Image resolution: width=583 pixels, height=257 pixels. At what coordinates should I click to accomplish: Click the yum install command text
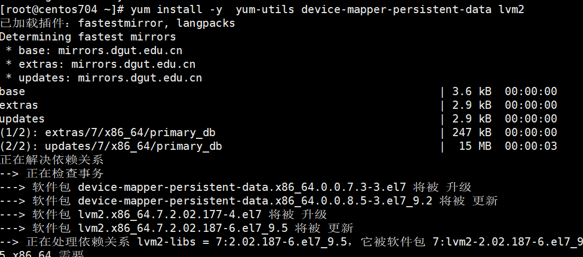coord(176,9)
